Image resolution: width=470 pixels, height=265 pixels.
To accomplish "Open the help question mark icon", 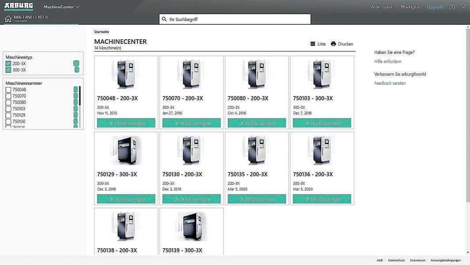I will 452,7.
